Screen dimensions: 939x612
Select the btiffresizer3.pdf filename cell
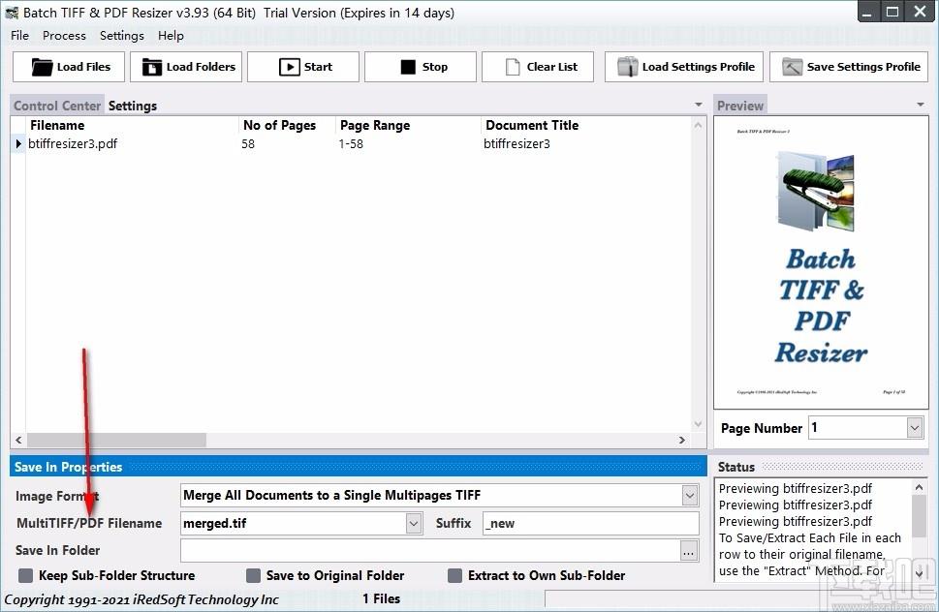(73, 143)
